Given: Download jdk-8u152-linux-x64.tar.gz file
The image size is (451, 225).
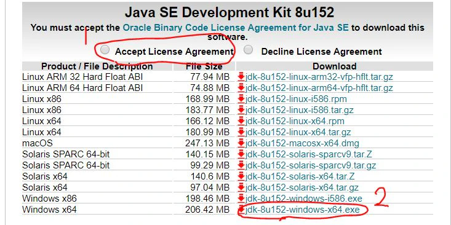Looking at the screenshot, I should pos(298,132).
